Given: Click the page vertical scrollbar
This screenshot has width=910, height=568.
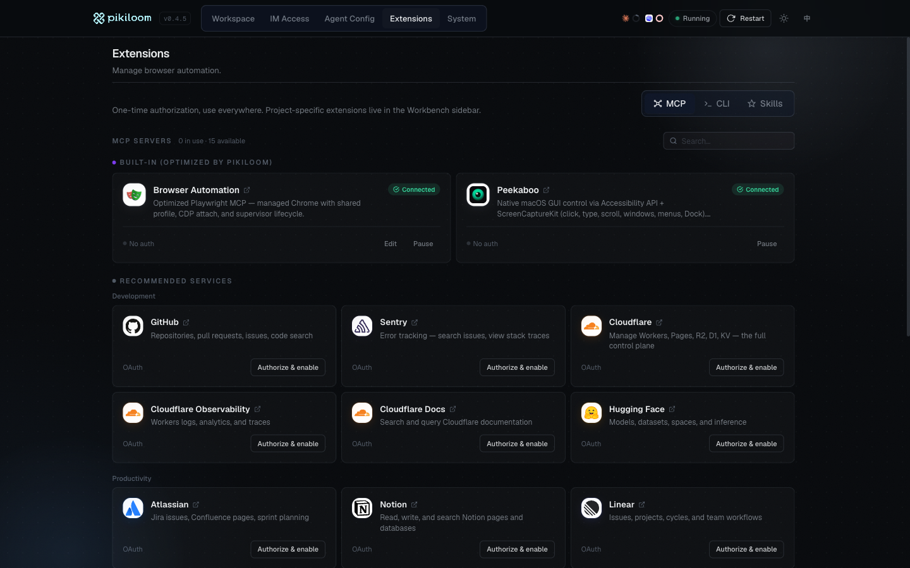Looking at the screenshot, I should (x=908, y=186).
